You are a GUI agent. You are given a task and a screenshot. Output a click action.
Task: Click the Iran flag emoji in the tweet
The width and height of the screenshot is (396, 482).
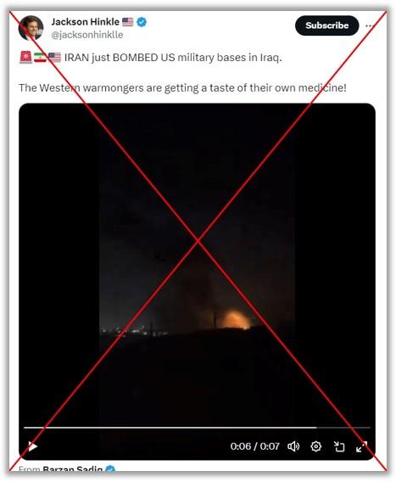(x=40, y=57)
